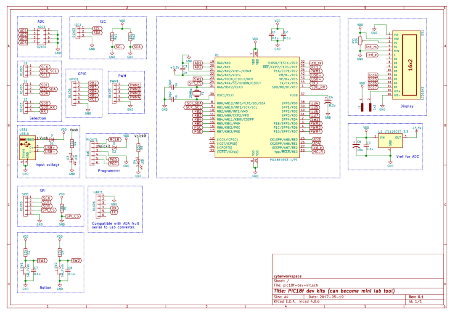Click the 16x2 LCD display symbol DS1
455x316 pixels.
(406, 65)
